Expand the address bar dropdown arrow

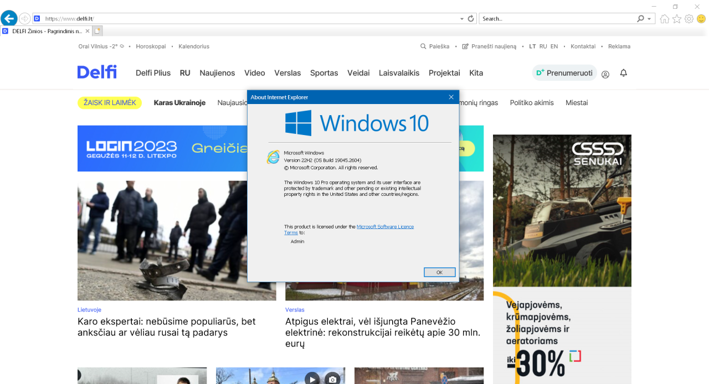pyautogui.click(x=462, y=19)
